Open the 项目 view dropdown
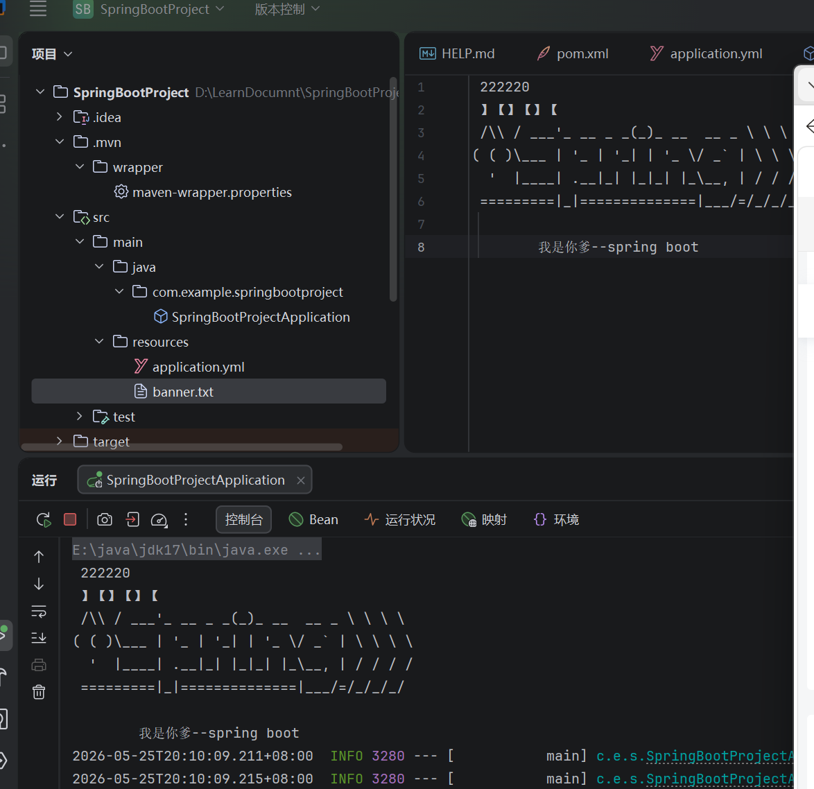 [52, 54]
